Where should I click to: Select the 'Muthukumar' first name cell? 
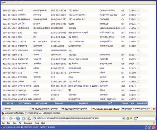click(40, 11)
